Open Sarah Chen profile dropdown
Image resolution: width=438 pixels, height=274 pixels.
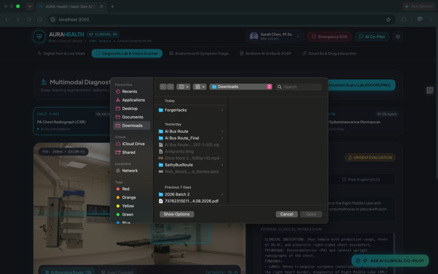click(275, 36)
